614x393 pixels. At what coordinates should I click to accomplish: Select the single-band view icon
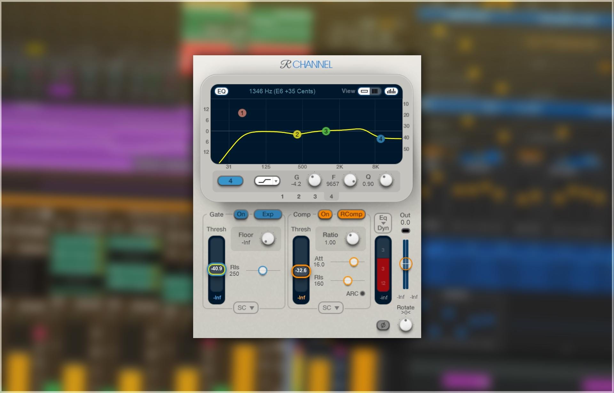(x=364, y=91)
